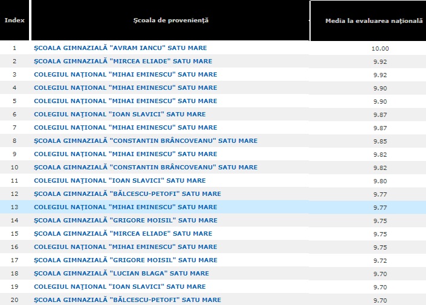Follow "Ioan Slavici" link in row 19
This screenshot has width=426, height=305.
(x=120, y=287)
